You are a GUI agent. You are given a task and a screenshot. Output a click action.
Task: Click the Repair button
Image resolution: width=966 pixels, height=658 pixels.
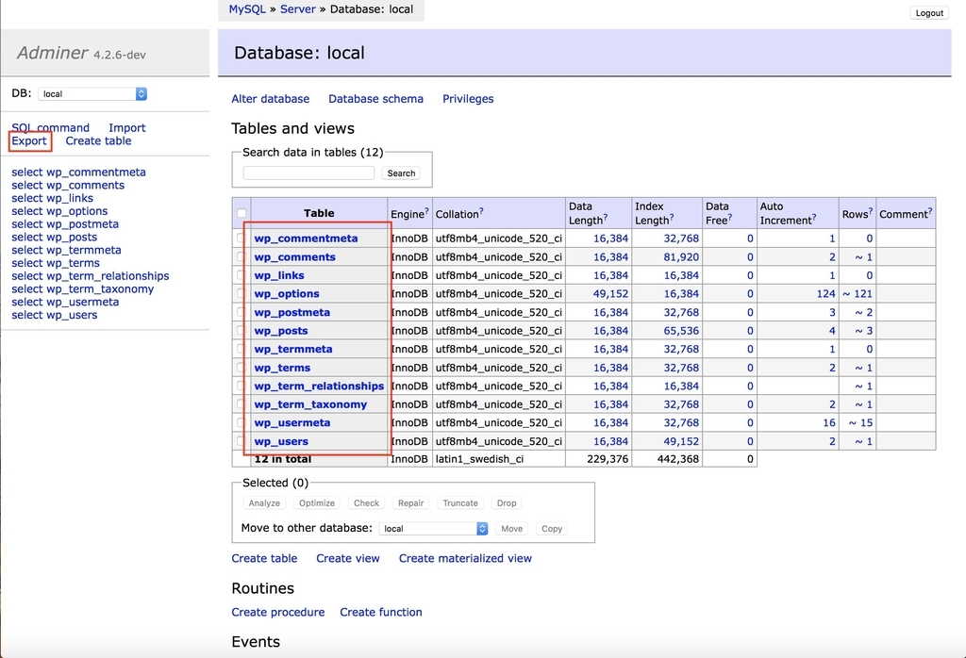(410, 502)
